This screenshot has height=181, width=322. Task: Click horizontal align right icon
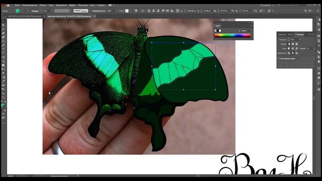point(158,11)
